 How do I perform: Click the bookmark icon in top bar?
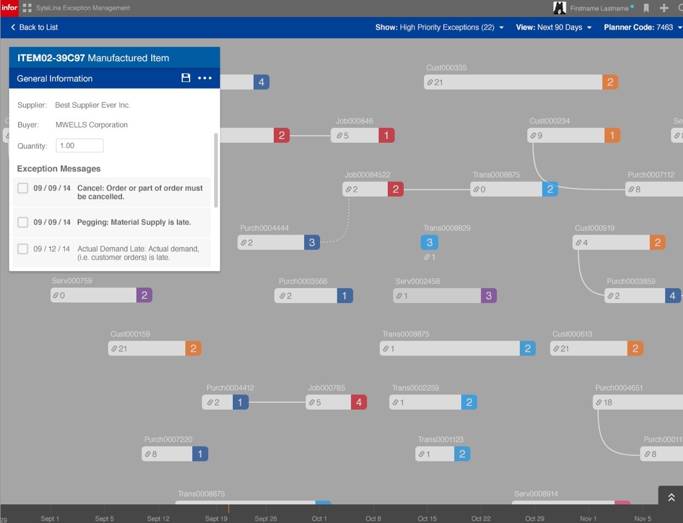click(646, 8)
